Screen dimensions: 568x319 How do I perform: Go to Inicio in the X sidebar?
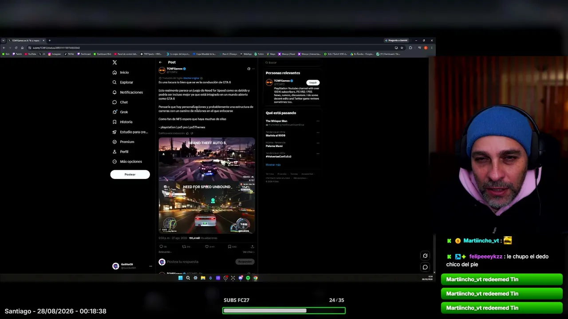[x=121, y=72]
